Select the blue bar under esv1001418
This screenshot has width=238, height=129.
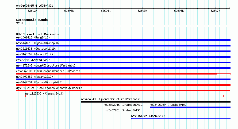(x=123, y=40)
